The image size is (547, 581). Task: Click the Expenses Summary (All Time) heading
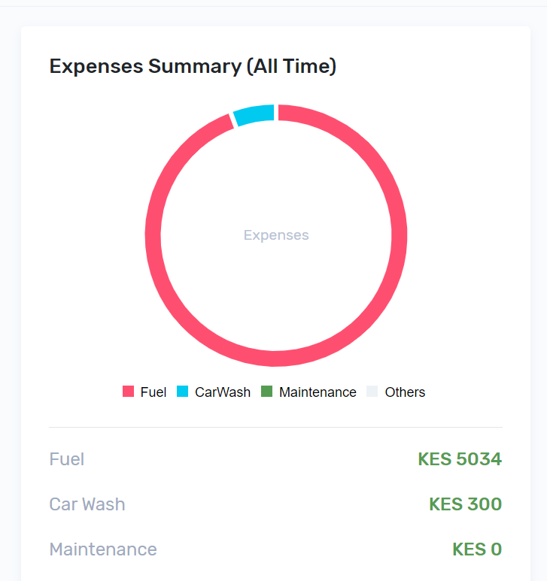click(x=193, y=66)
